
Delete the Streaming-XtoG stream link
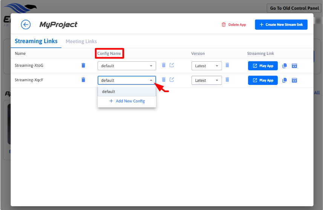point(83,65)
